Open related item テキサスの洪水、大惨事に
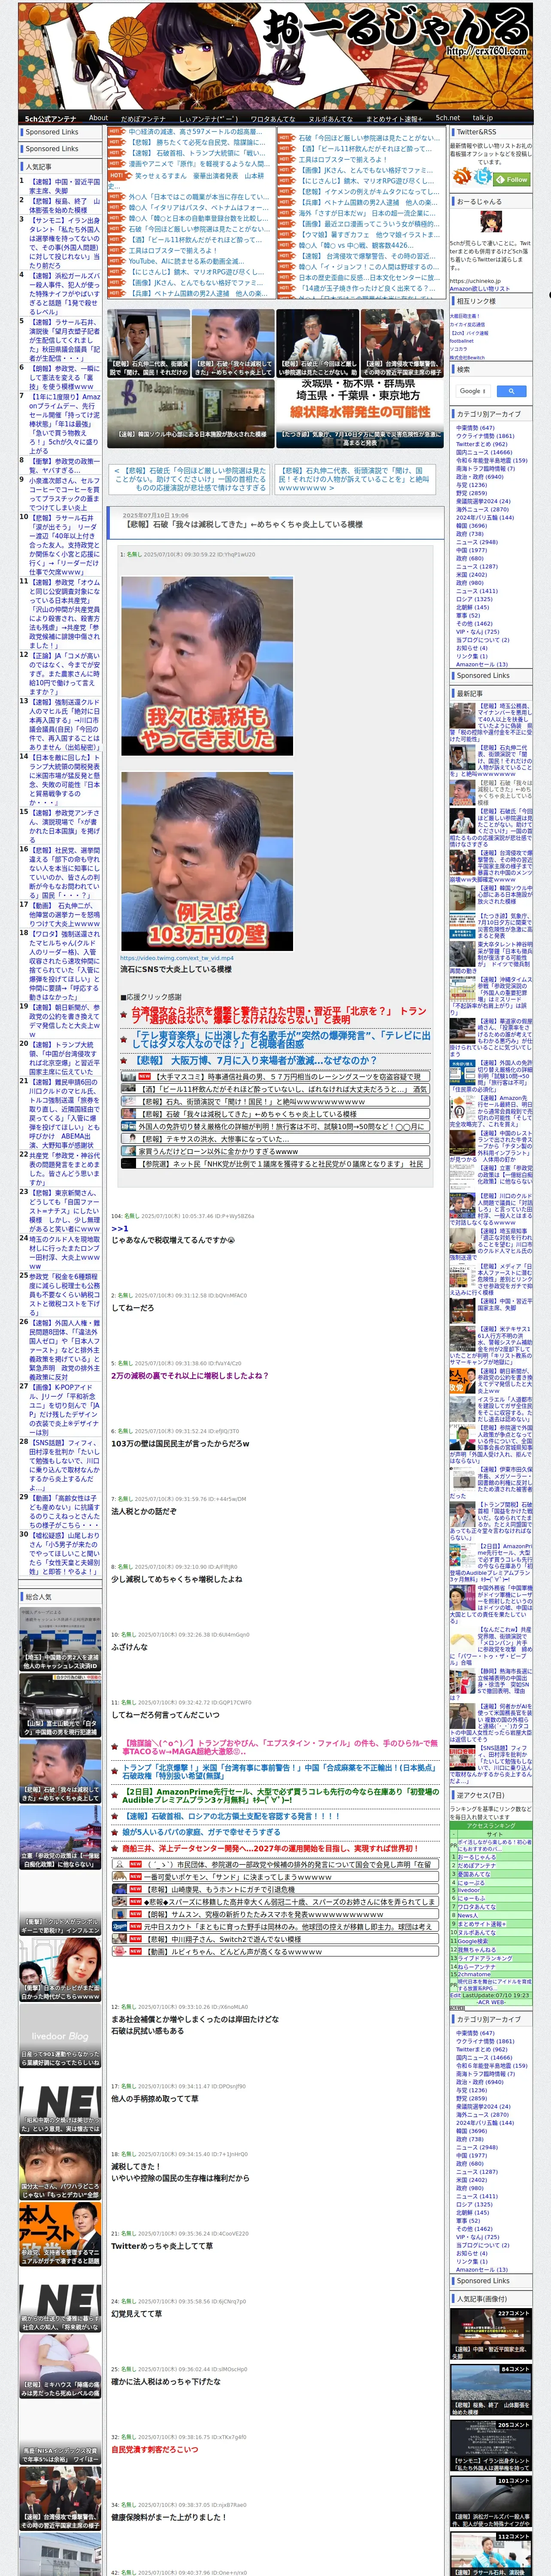Viewport: 551px width, 2576px height. [274, 1138]
